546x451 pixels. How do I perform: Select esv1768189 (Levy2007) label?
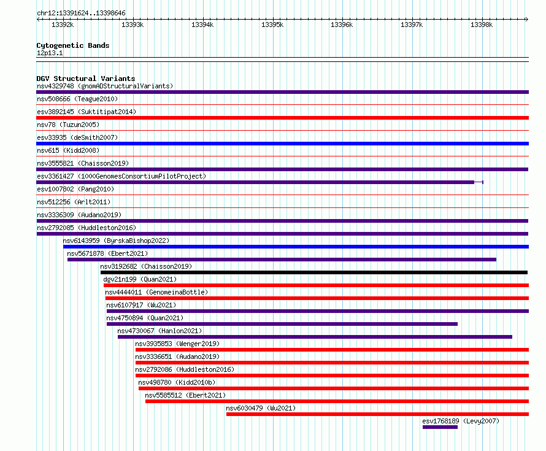pos(461,421)
